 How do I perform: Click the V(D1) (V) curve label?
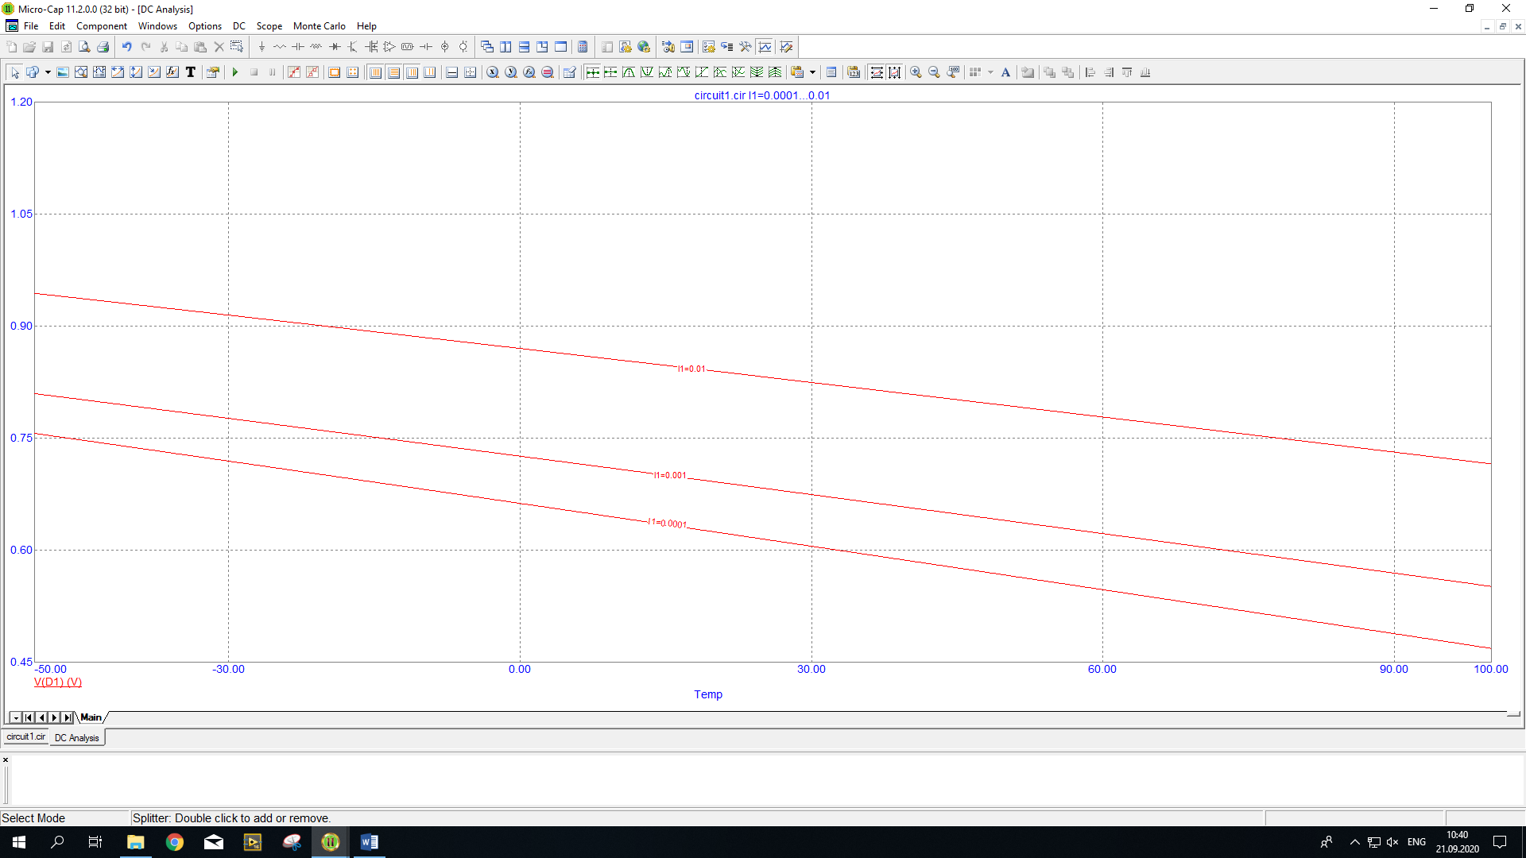point(58,682)
